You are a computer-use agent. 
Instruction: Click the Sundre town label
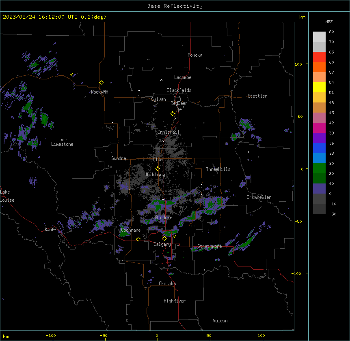pos(119,158)
